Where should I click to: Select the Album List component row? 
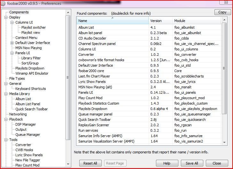[x=149, y=27]
